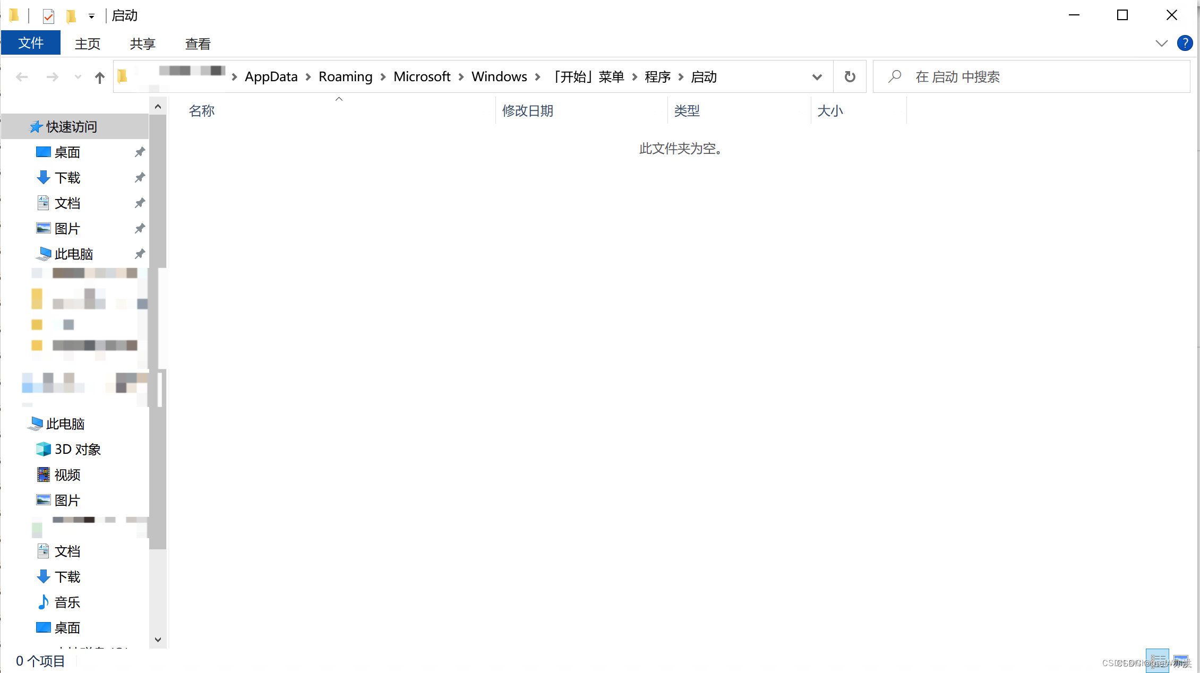Open the Customize Quick Access Toolbar dropdown
The height and width of the screenshot is (673, 1200).
91,16
